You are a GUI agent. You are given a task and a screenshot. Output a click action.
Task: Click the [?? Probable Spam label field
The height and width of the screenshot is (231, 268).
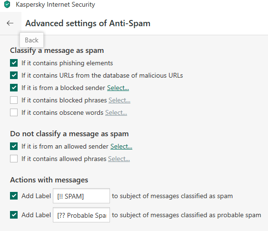click(x=81, y=215)
